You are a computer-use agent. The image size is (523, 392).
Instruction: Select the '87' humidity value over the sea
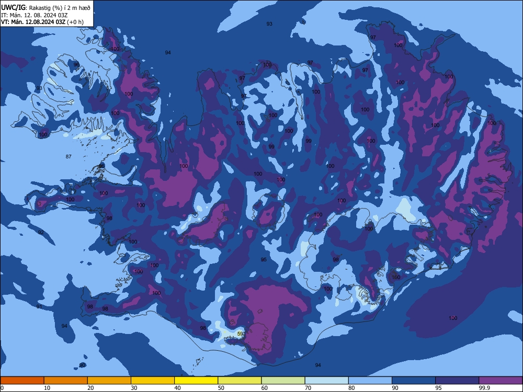69,156
